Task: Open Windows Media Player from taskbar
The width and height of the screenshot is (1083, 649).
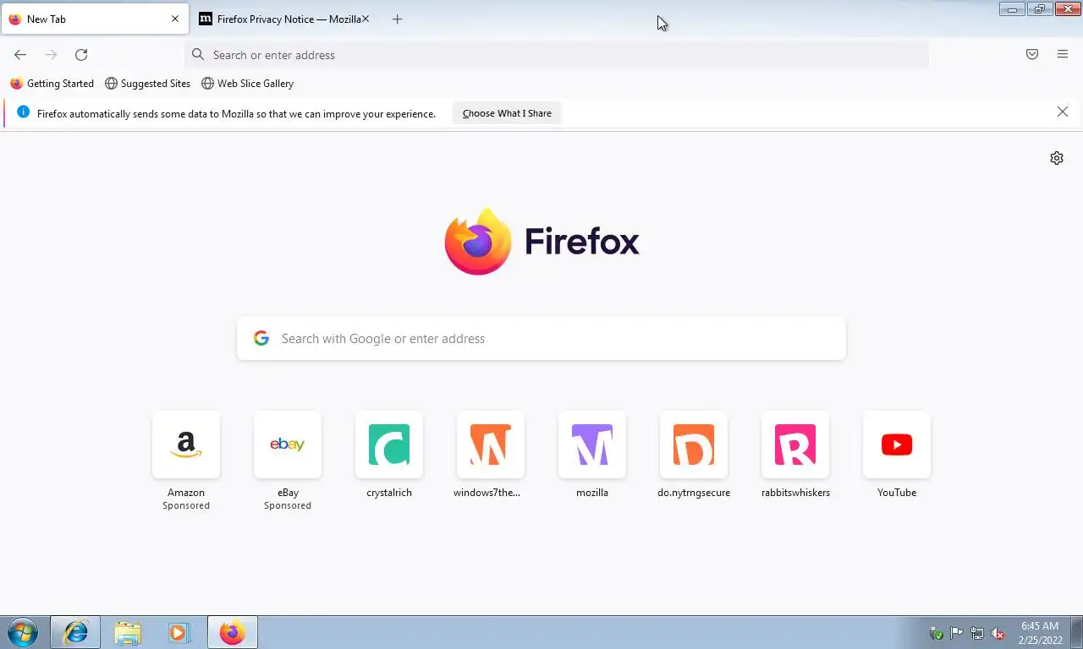Action: [x=179, y=632]
